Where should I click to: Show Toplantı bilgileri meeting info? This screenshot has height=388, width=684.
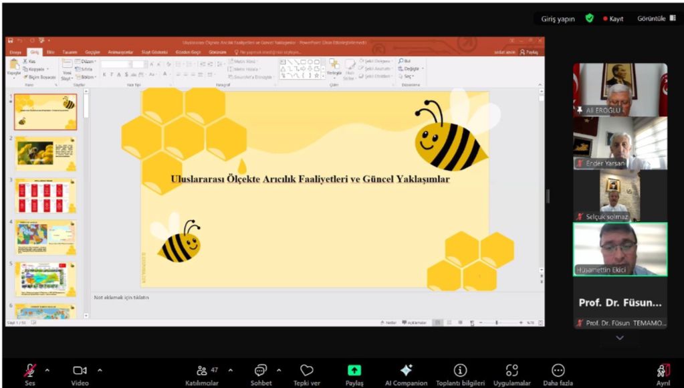click(460, 375)
